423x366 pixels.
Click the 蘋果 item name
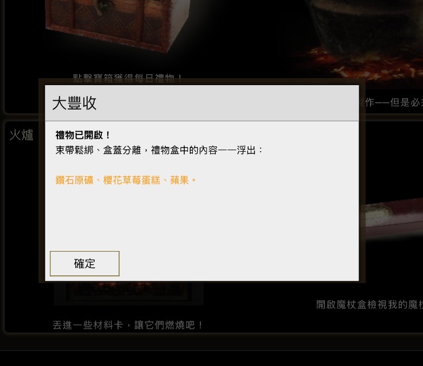179,180
